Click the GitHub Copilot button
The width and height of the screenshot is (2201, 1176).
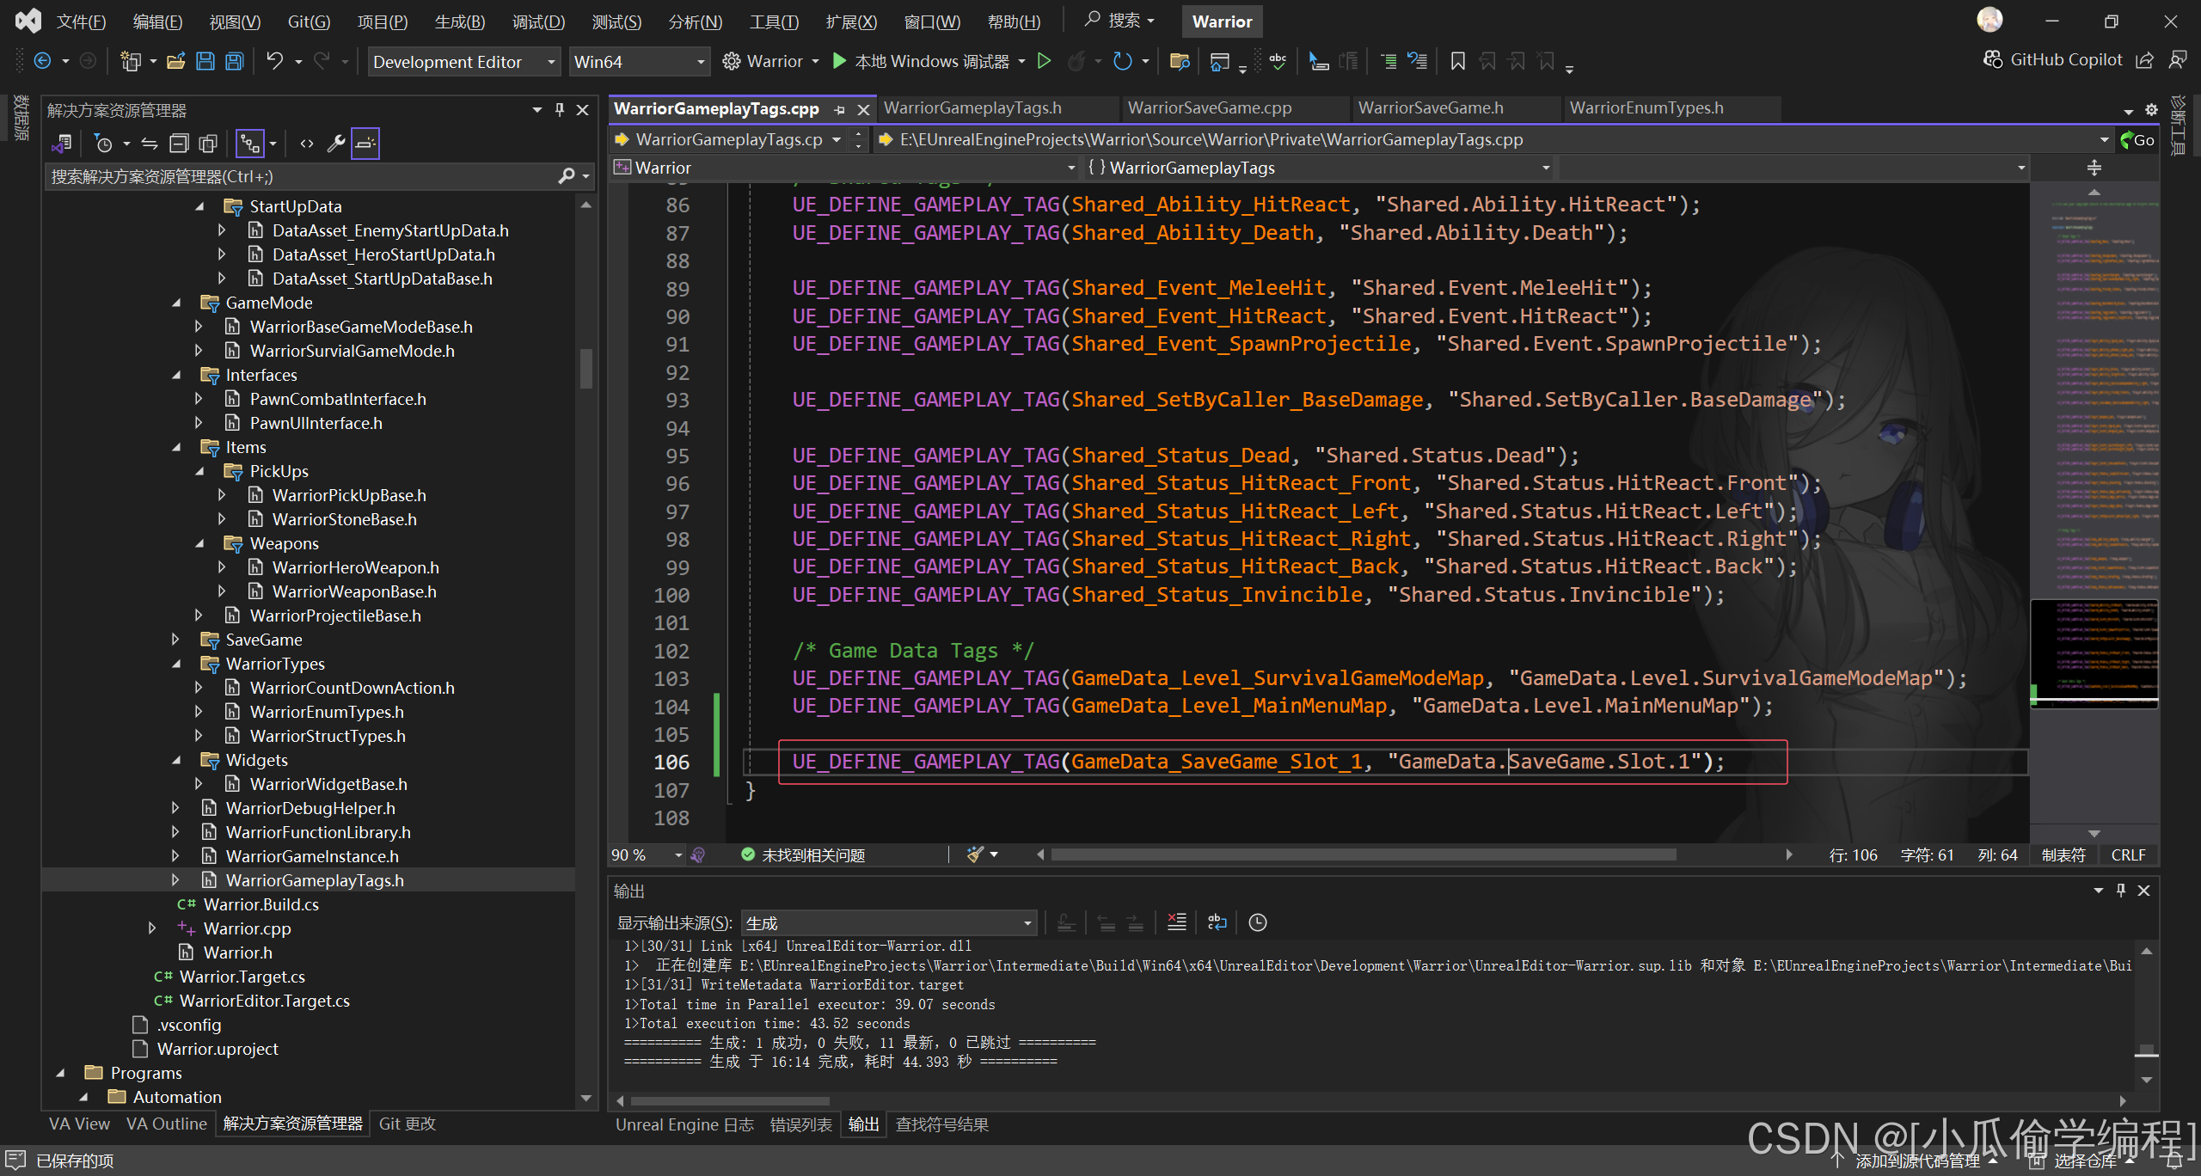tap(2053, 59)
